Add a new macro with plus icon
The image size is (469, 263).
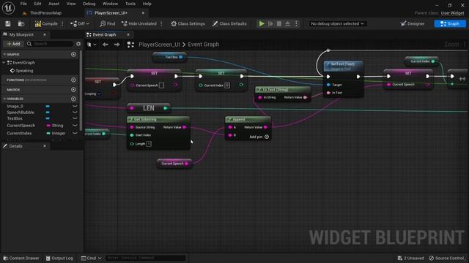[x=73, y=89]
